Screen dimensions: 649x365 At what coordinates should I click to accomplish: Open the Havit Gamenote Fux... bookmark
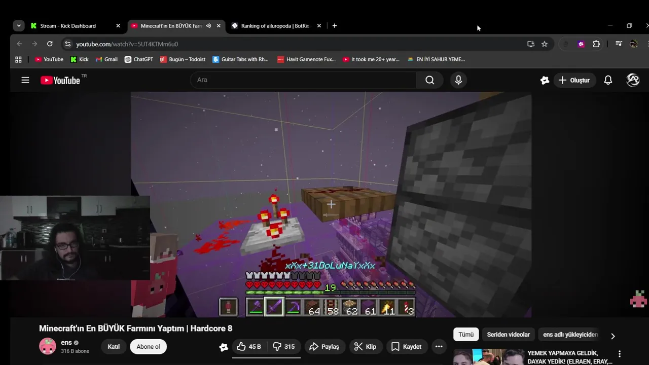tap(306, 59)
